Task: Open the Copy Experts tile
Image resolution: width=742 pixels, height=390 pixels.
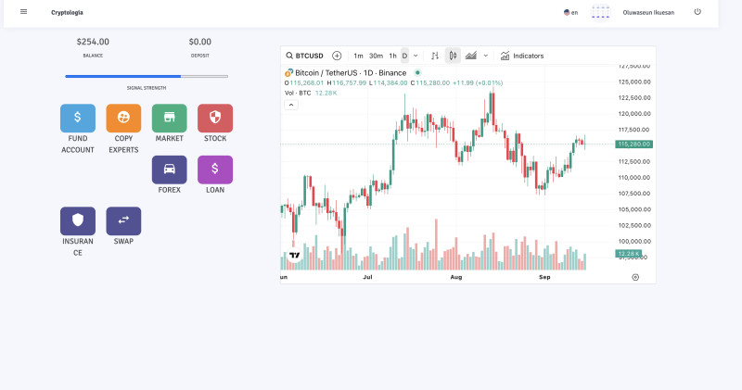Action: click(123, 118)
